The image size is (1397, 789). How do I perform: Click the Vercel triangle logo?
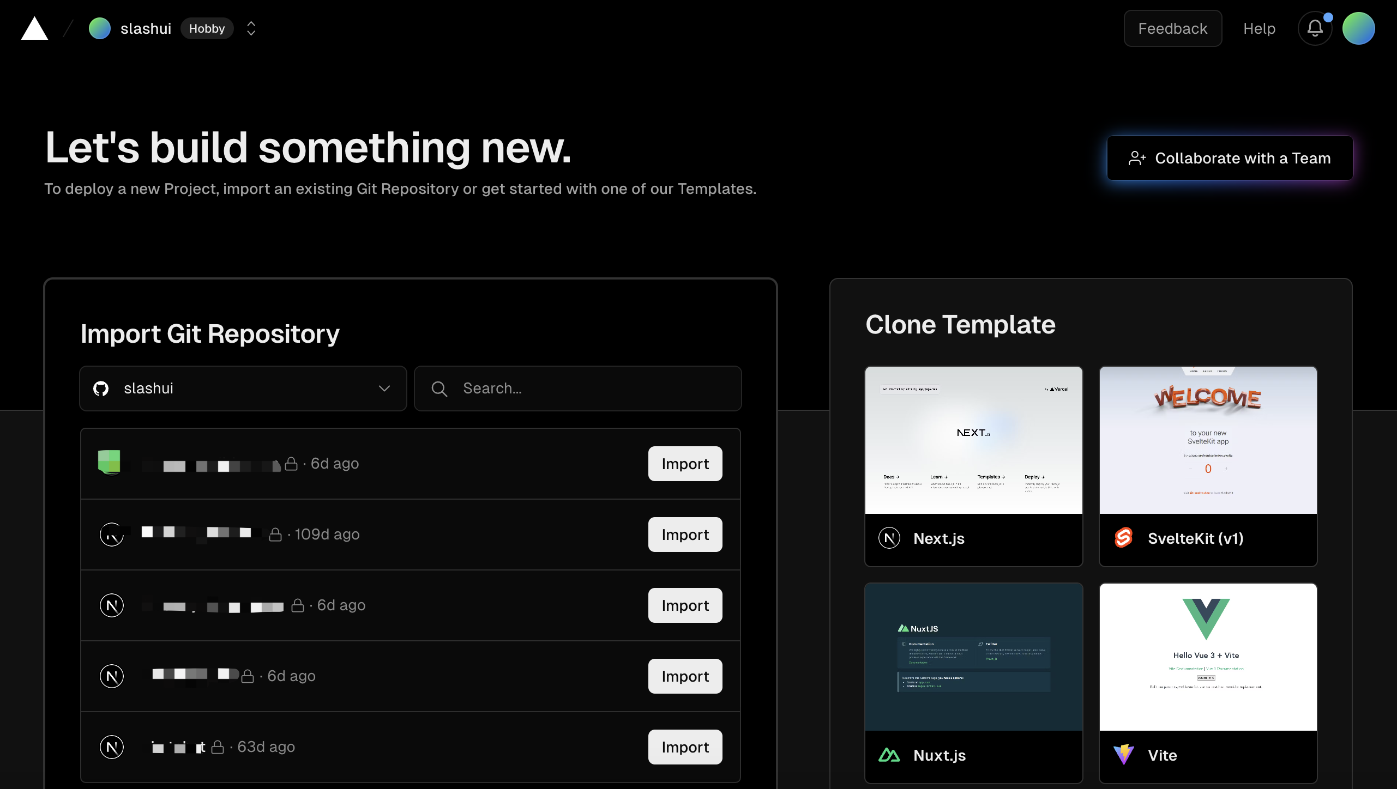click(x=34, y=28)
